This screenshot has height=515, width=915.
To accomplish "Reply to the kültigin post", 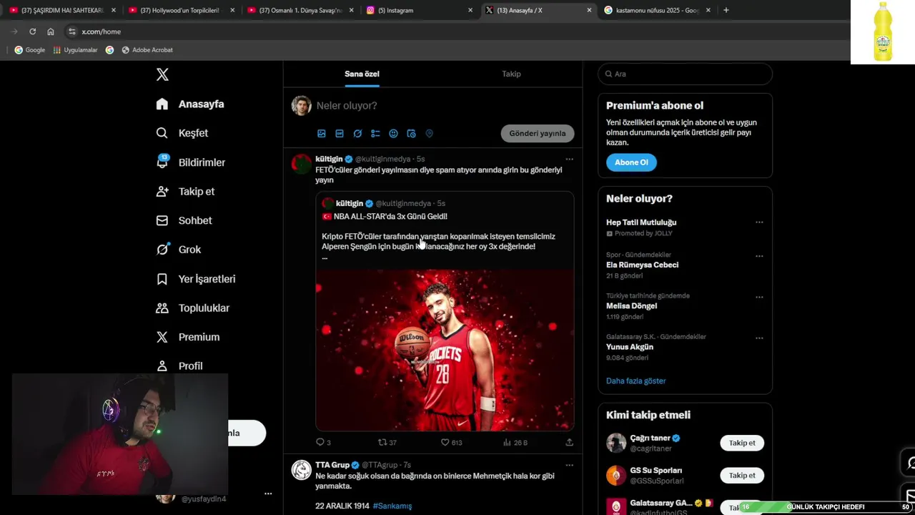I will (323, 442).
